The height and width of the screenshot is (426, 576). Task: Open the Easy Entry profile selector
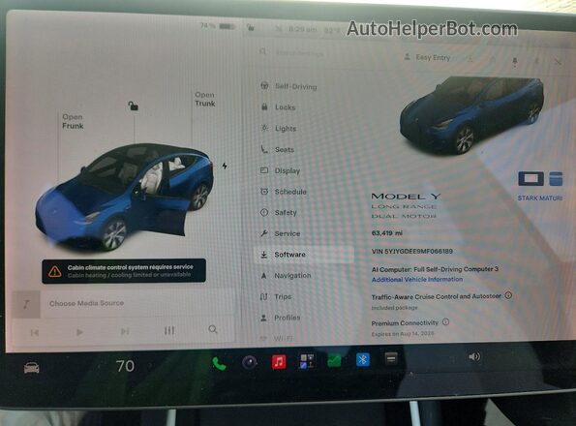(x=427, y=57)
